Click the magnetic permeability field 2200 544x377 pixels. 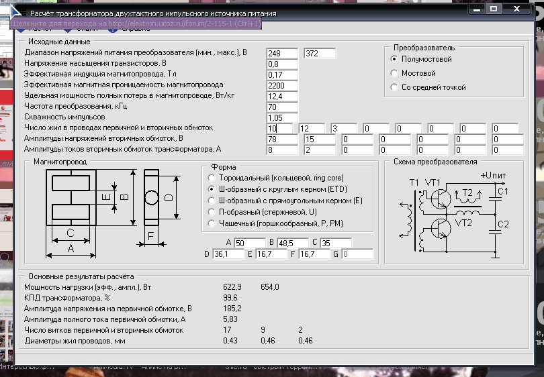pos(281,86)
